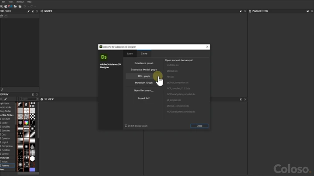Float the Explorer panel

coord(33,11)
